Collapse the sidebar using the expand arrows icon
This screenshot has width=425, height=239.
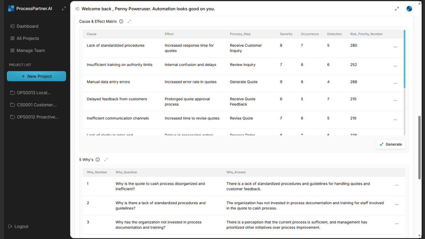(64, 9)
